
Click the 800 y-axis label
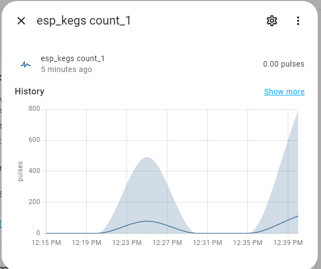pyautogui.click(x=34, y=109)
